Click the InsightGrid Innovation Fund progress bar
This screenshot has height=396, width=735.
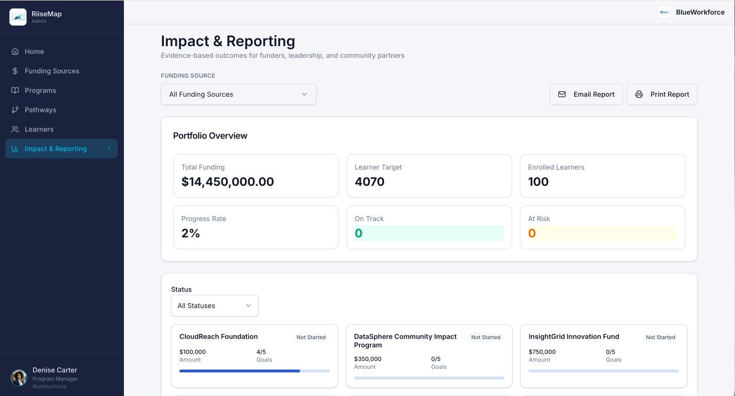pyautogui.click(x=604, y=371)
